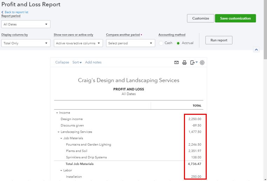
Task: Click the Craig's Design and Landscaping Services title
Action: pos(129,80)
